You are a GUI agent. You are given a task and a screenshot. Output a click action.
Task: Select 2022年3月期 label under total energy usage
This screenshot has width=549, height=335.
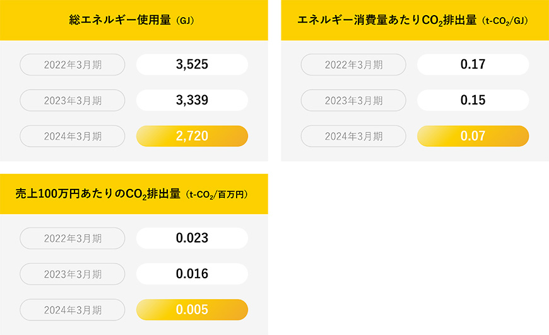pos(73,65)
